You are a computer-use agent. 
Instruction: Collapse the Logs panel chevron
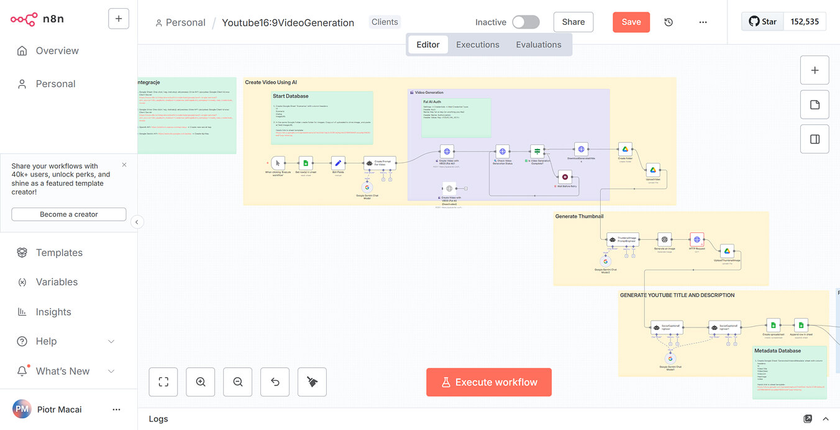[x=825, y=419]
